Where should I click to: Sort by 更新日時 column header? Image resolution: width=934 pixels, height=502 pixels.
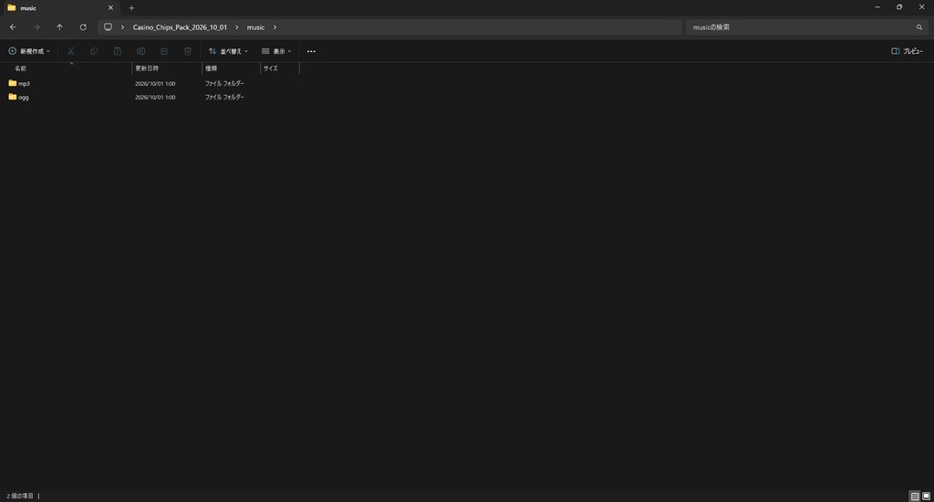pyautogui.click(x=147, y=68)
